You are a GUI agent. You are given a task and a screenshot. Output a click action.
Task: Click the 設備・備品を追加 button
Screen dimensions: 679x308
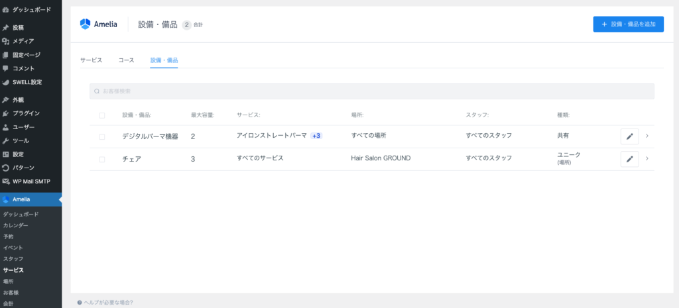628,25
